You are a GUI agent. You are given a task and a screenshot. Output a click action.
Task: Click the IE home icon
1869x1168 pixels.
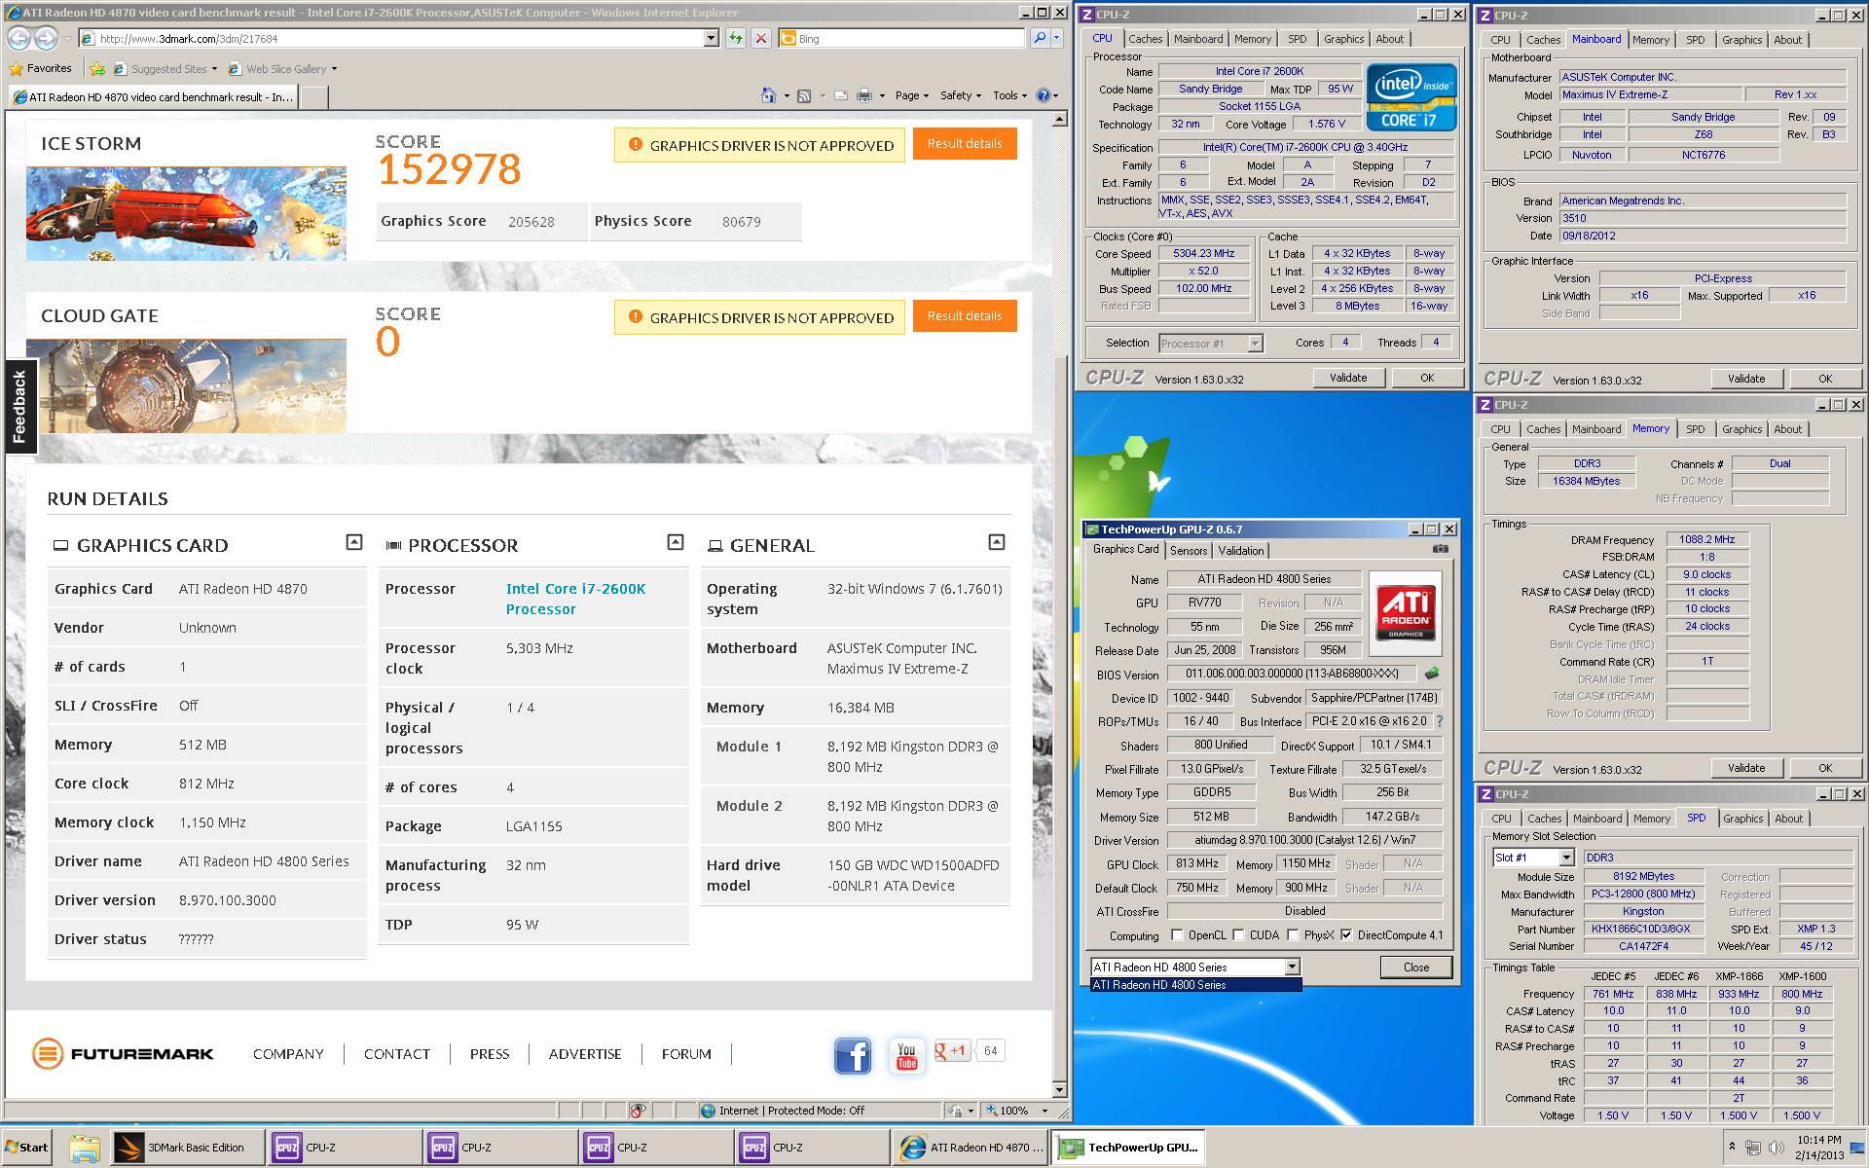point(769,95)
